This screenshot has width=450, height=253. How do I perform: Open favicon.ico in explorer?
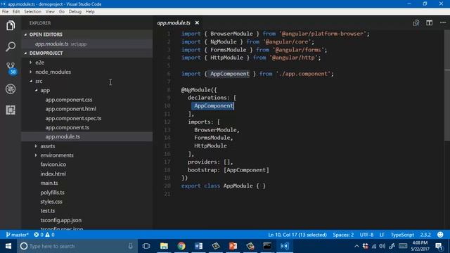tap(53, 164)
